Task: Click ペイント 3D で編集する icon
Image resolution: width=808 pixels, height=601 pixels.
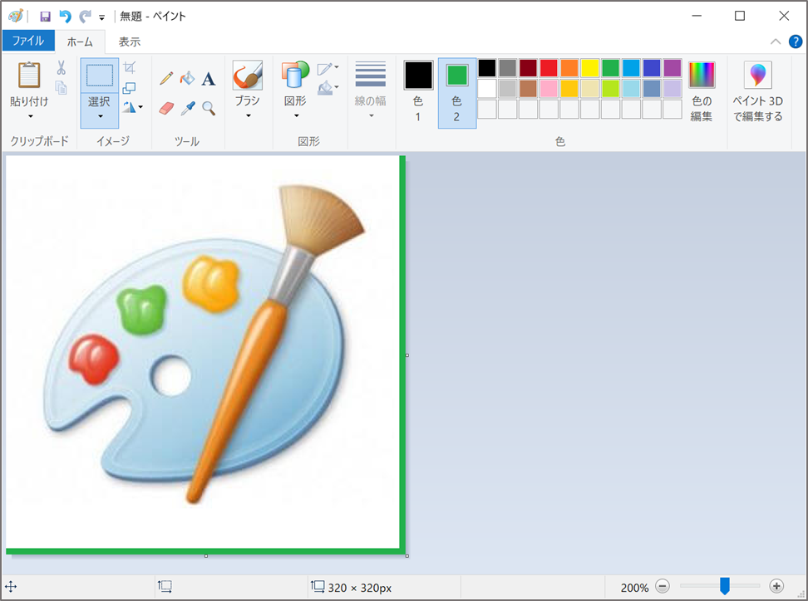Action: tap(757, 75)
